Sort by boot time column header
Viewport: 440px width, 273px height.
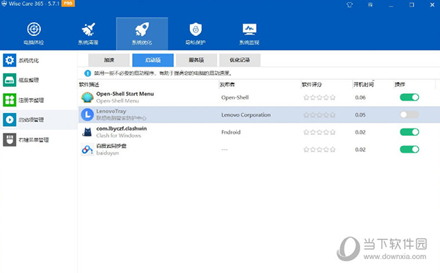(364, 84)
